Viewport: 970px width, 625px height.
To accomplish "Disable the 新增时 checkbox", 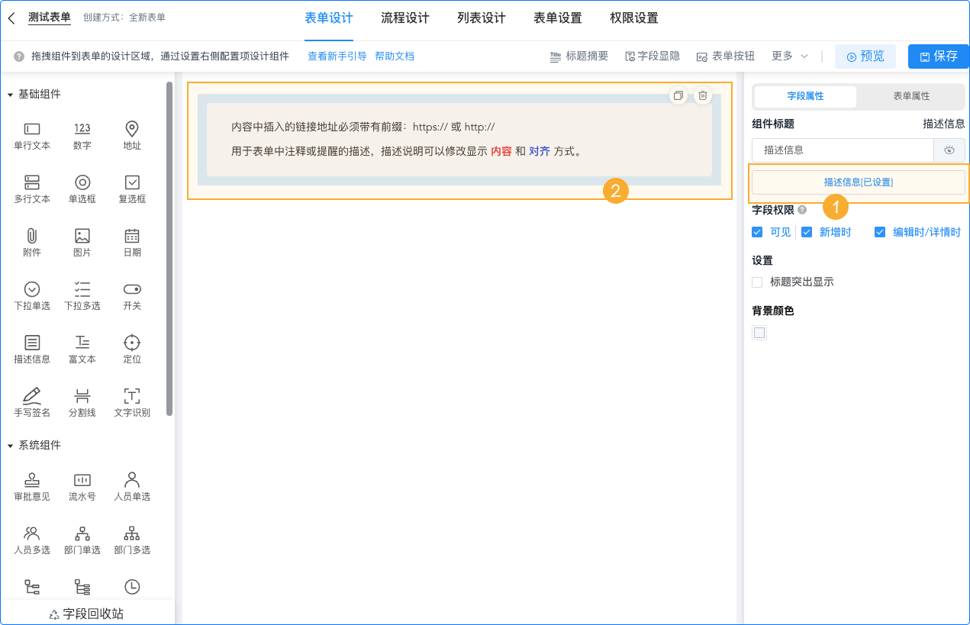I will 807,231.
